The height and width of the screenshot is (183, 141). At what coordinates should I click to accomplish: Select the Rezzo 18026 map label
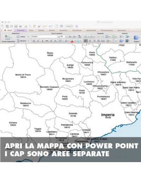click(x=50, y=54)
